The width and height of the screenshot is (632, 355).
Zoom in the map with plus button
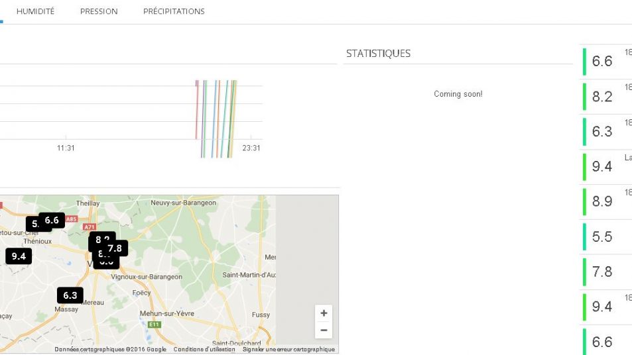[324, 313]
